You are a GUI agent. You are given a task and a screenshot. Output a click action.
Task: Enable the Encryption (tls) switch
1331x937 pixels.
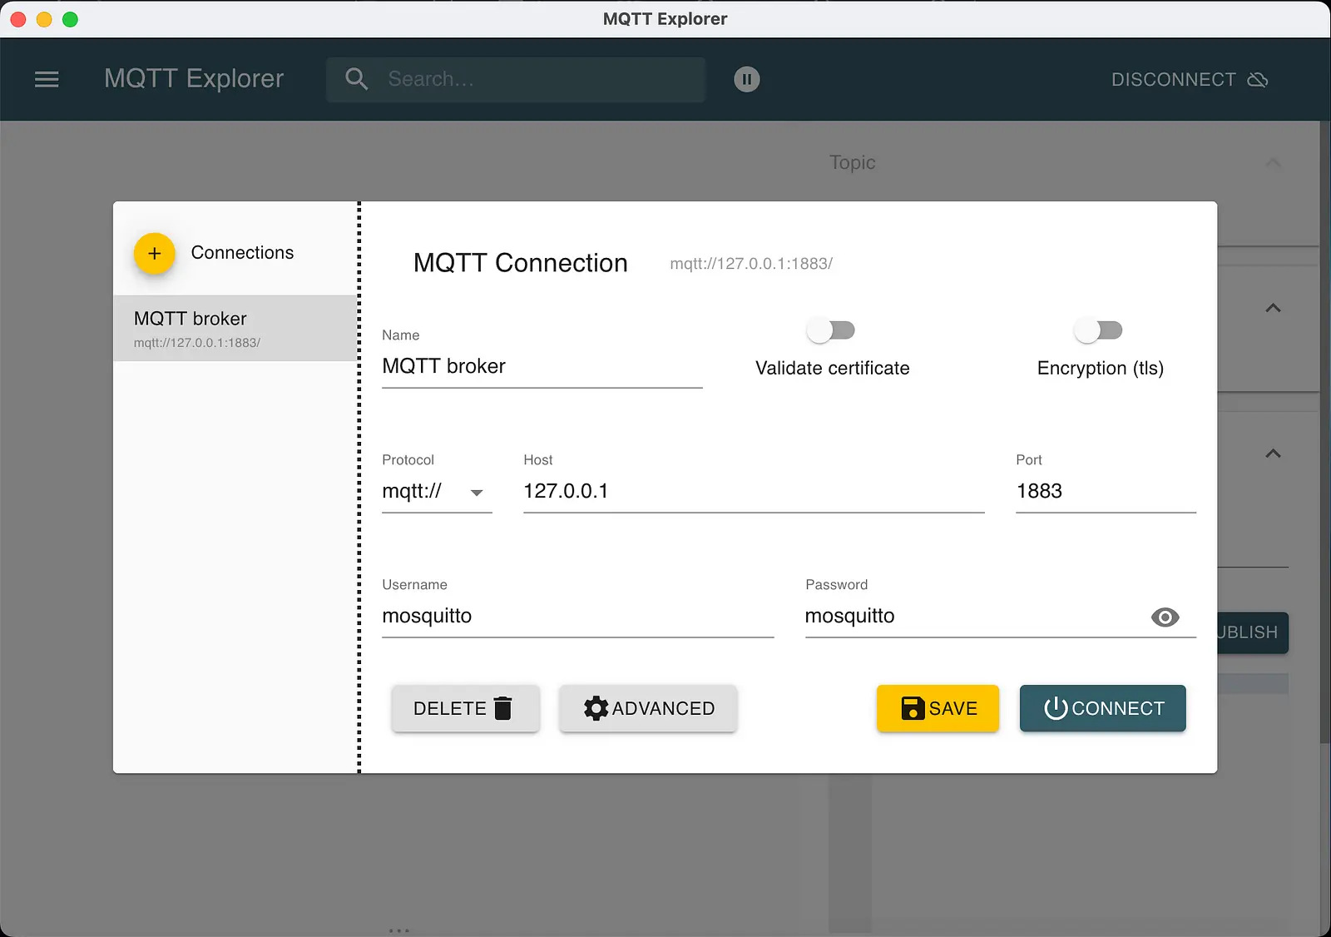1098,330
